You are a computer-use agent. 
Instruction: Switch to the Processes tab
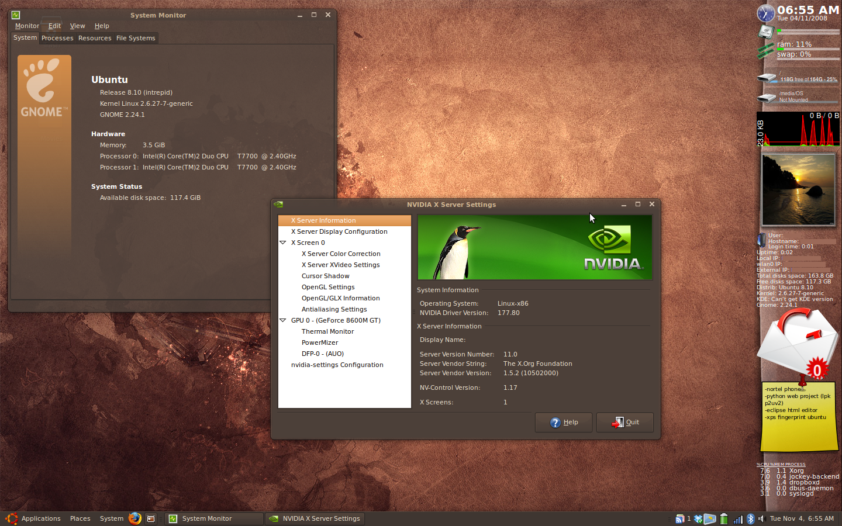[57, 38]
